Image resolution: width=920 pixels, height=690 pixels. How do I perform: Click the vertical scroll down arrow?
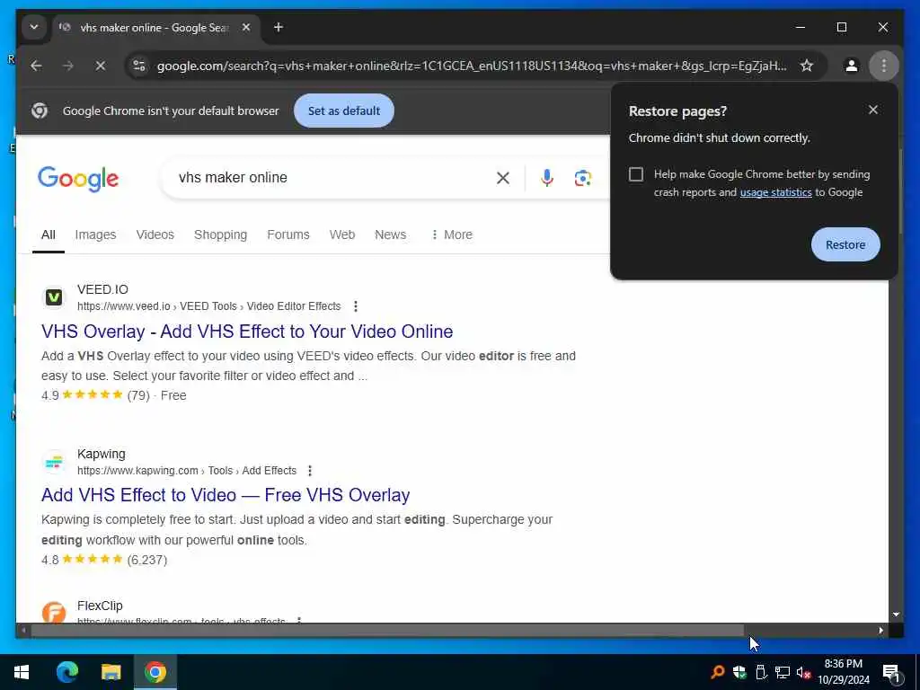pos(896,615)
